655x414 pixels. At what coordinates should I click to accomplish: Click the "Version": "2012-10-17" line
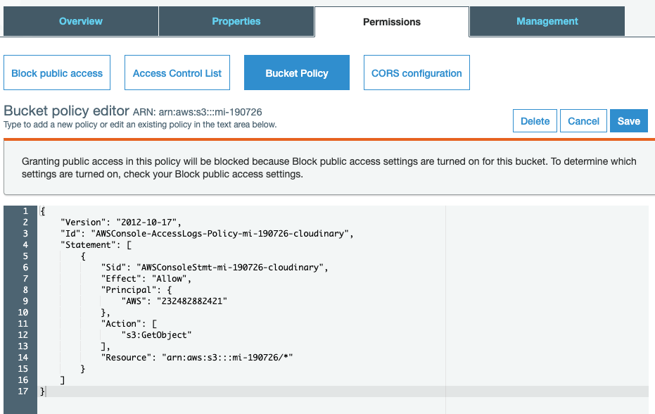121,222
